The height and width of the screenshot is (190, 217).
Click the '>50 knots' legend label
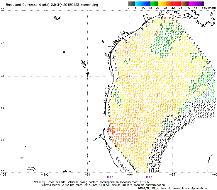pyautogui.click(x=208, y=8)
